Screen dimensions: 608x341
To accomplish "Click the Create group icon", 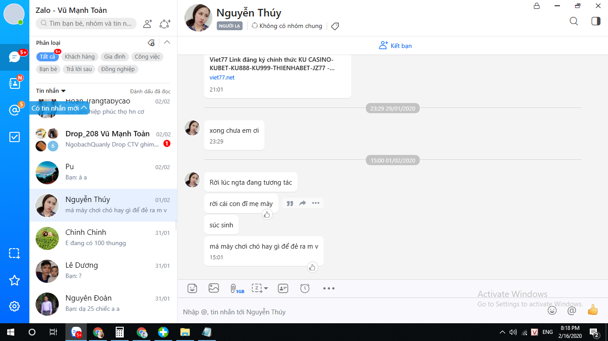I will point(165,24).
